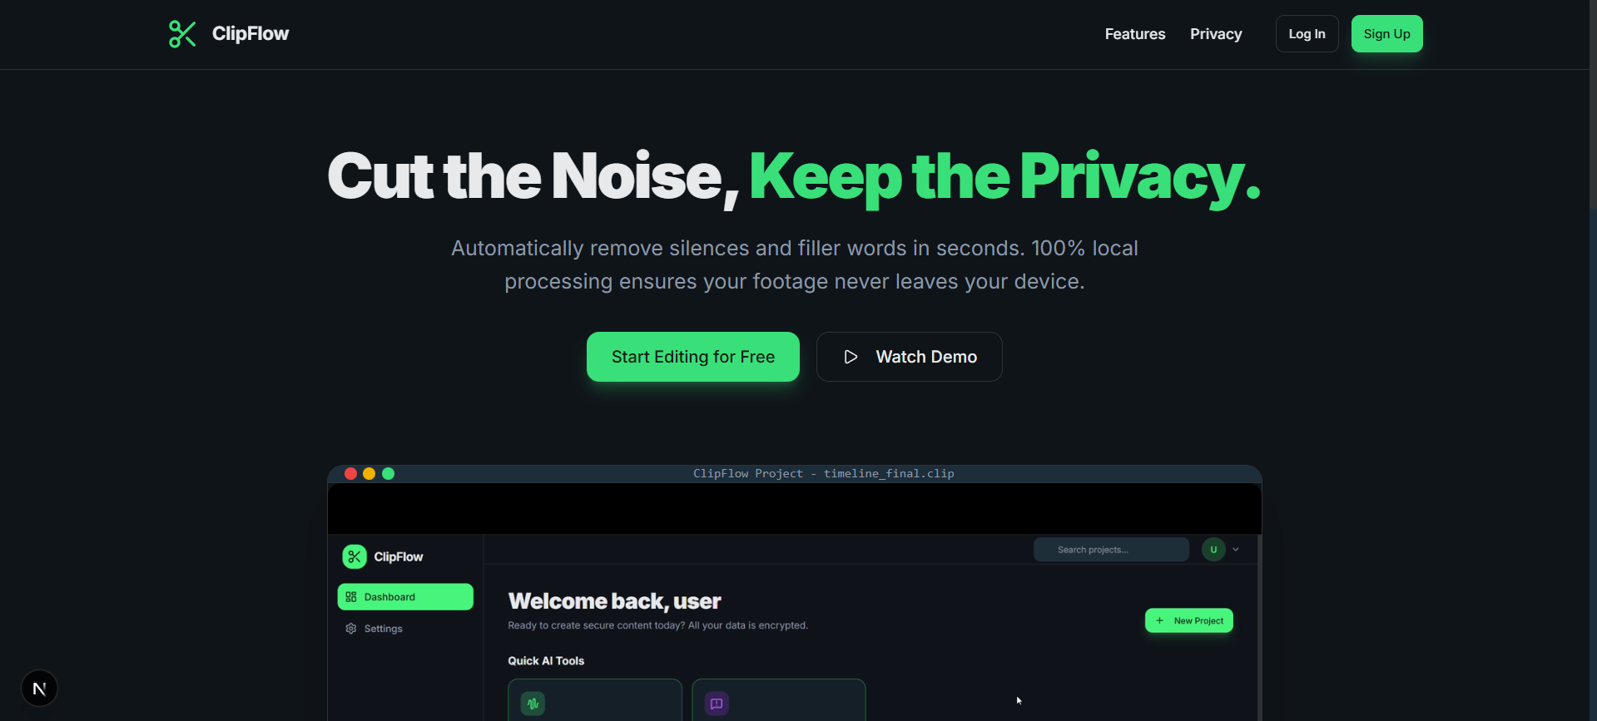1597x721 pixels.
Task: Click the Next.js N badge icon
Action: click(x=39, y=689)
